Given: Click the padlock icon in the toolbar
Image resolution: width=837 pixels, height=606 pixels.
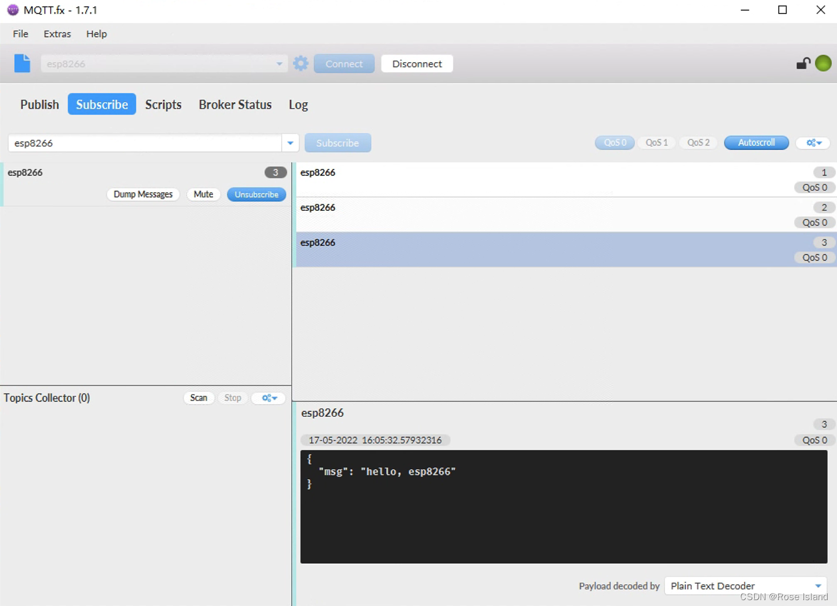Looking at the screenshot, I should pos(802,63).
